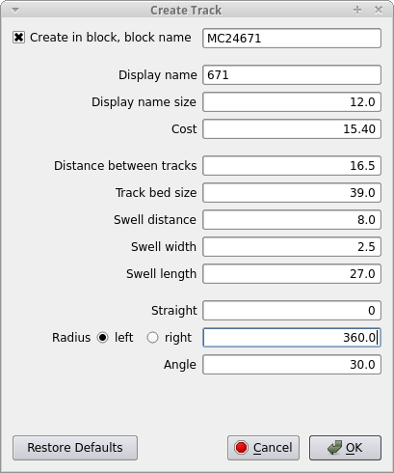
Task: Cancel the track creation
Action: (263, 448)
